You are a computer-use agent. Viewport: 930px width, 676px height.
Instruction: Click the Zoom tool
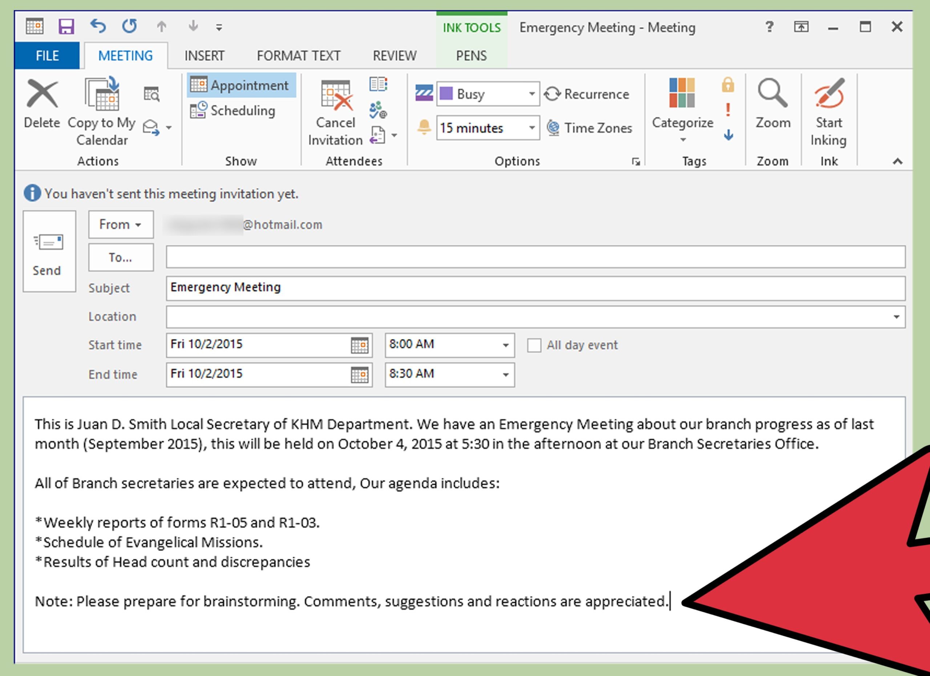coord(773,105)
